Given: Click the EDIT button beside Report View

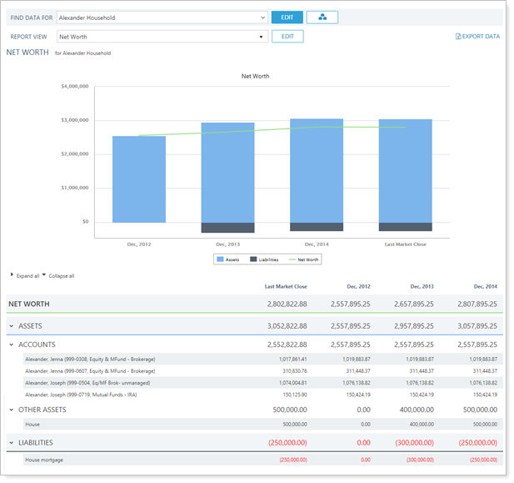Looking at the screenshot, I should tap(287, 37).
